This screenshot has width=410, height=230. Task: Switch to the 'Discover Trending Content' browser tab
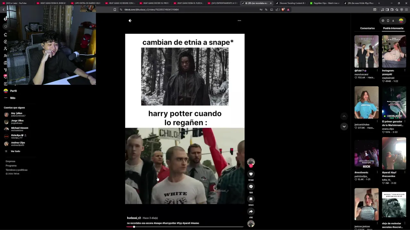coord(291,3)
